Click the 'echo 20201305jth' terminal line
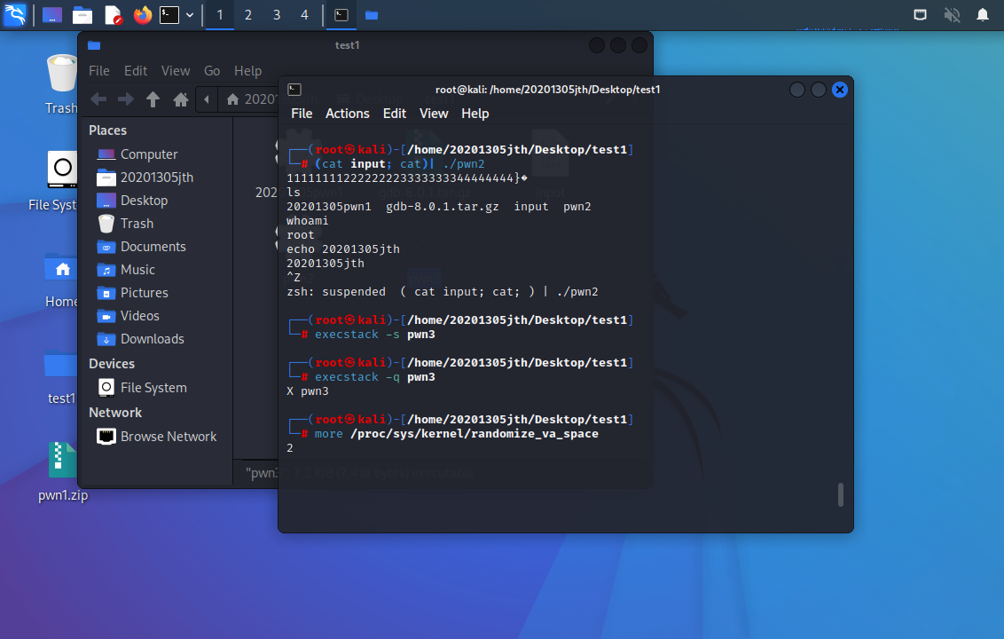The width and height of the screenshot is (1004, 639). click(x=343, y=249)
